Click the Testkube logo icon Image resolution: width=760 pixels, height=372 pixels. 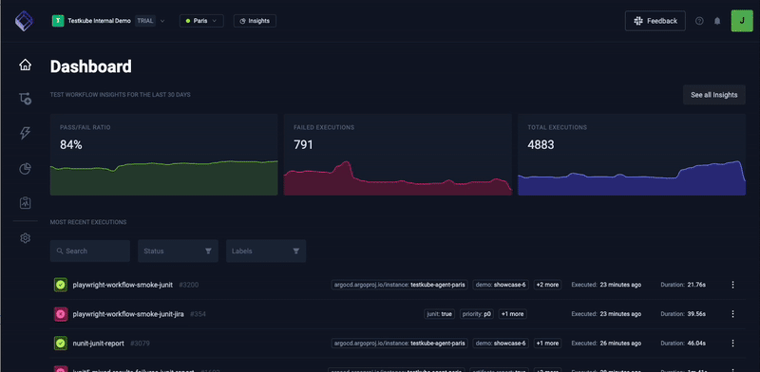pos(24,21)
